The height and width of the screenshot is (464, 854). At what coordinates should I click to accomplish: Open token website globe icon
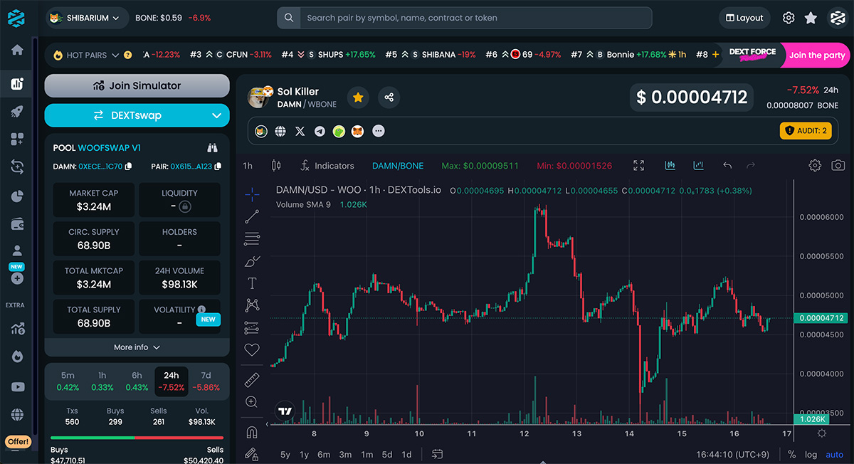click(x=280, y=132)
